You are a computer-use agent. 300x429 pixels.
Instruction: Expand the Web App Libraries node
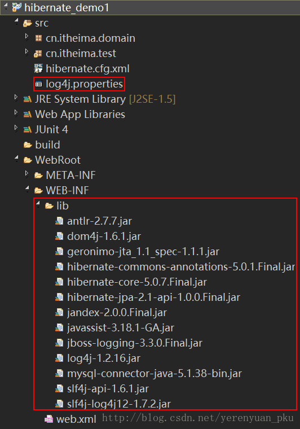pos(16,112)
